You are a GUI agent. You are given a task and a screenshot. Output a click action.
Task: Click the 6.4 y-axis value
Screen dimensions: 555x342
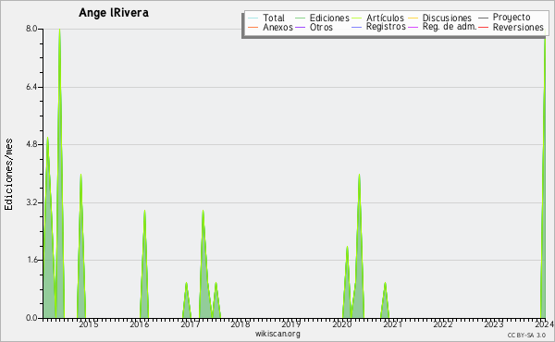pos(31,87)
